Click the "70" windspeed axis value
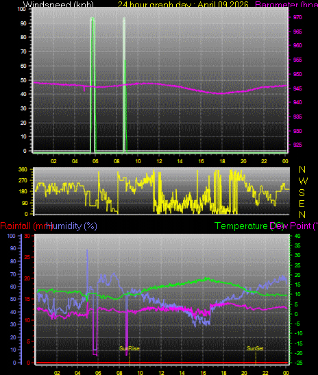The width and height of the screenshot is (318, 375). tap(23, 51)
